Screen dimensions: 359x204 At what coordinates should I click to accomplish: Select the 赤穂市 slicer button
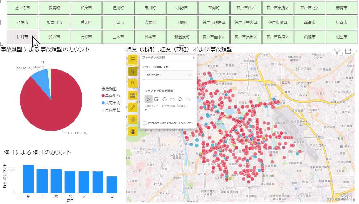pos(342,8)
